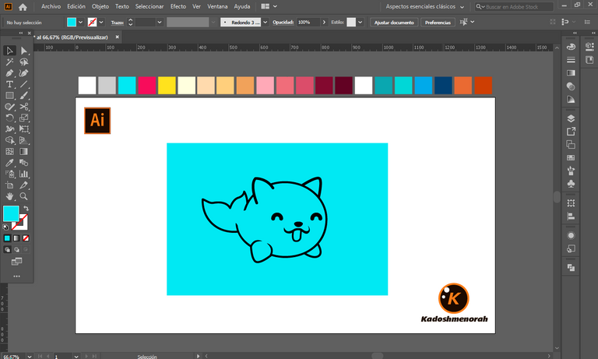Select the Shape Builder tool

pyautogui.click(x=9, y=140)
